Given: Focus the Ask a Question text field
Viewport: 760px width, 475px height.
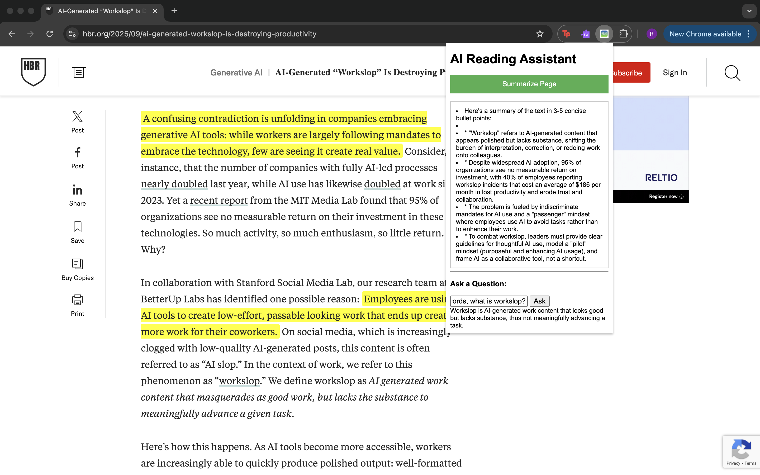Looking at the screenshot, I should [x=488, y=301].
